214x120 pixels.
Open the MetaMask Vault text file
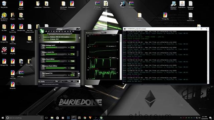[190, 5]
